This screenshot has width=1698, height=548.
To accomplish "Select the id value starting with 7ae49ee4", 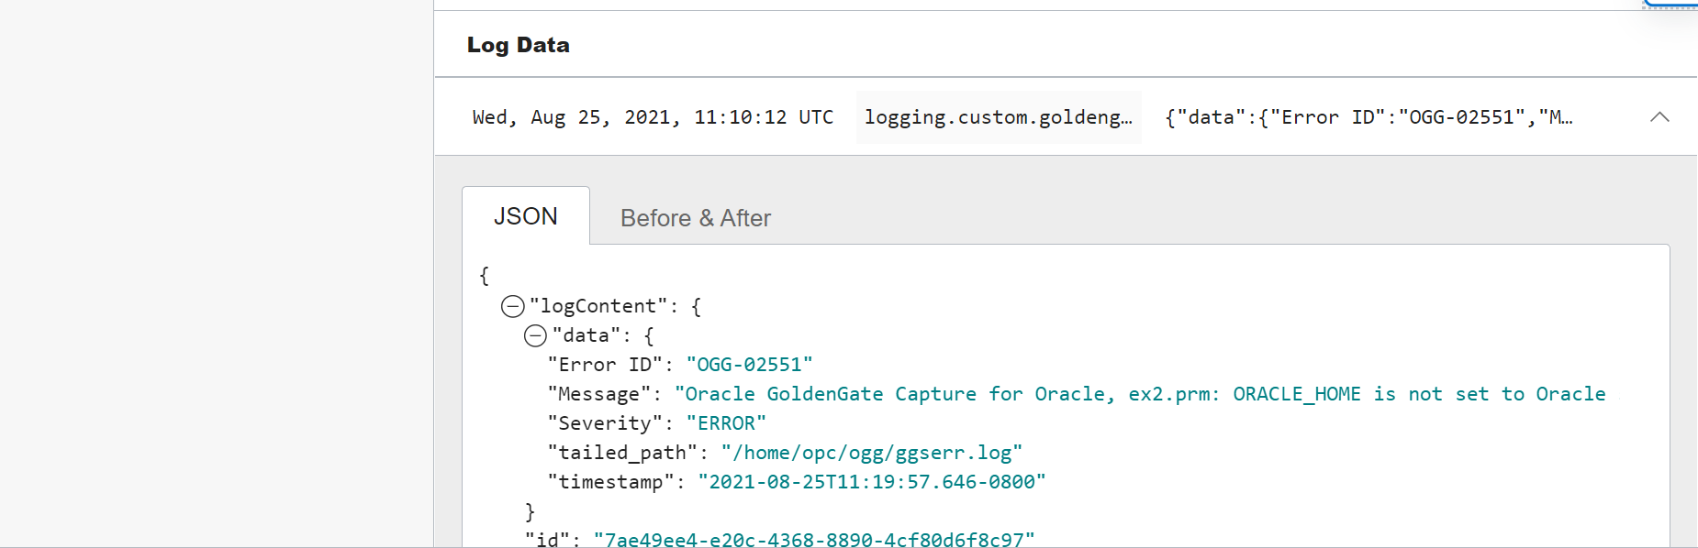I will click(813, 539).
